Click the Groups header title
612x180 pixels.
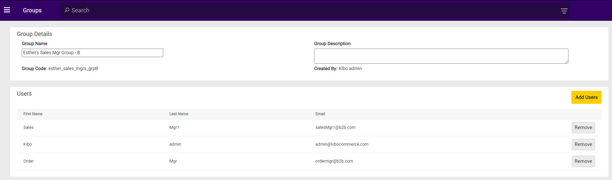coord(32,10)
